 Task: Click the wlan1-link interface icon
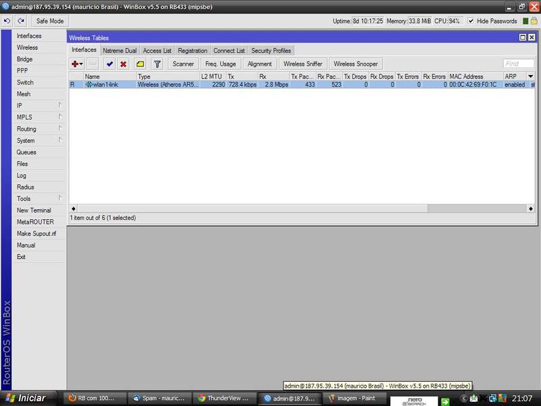(x=89, y=84)
